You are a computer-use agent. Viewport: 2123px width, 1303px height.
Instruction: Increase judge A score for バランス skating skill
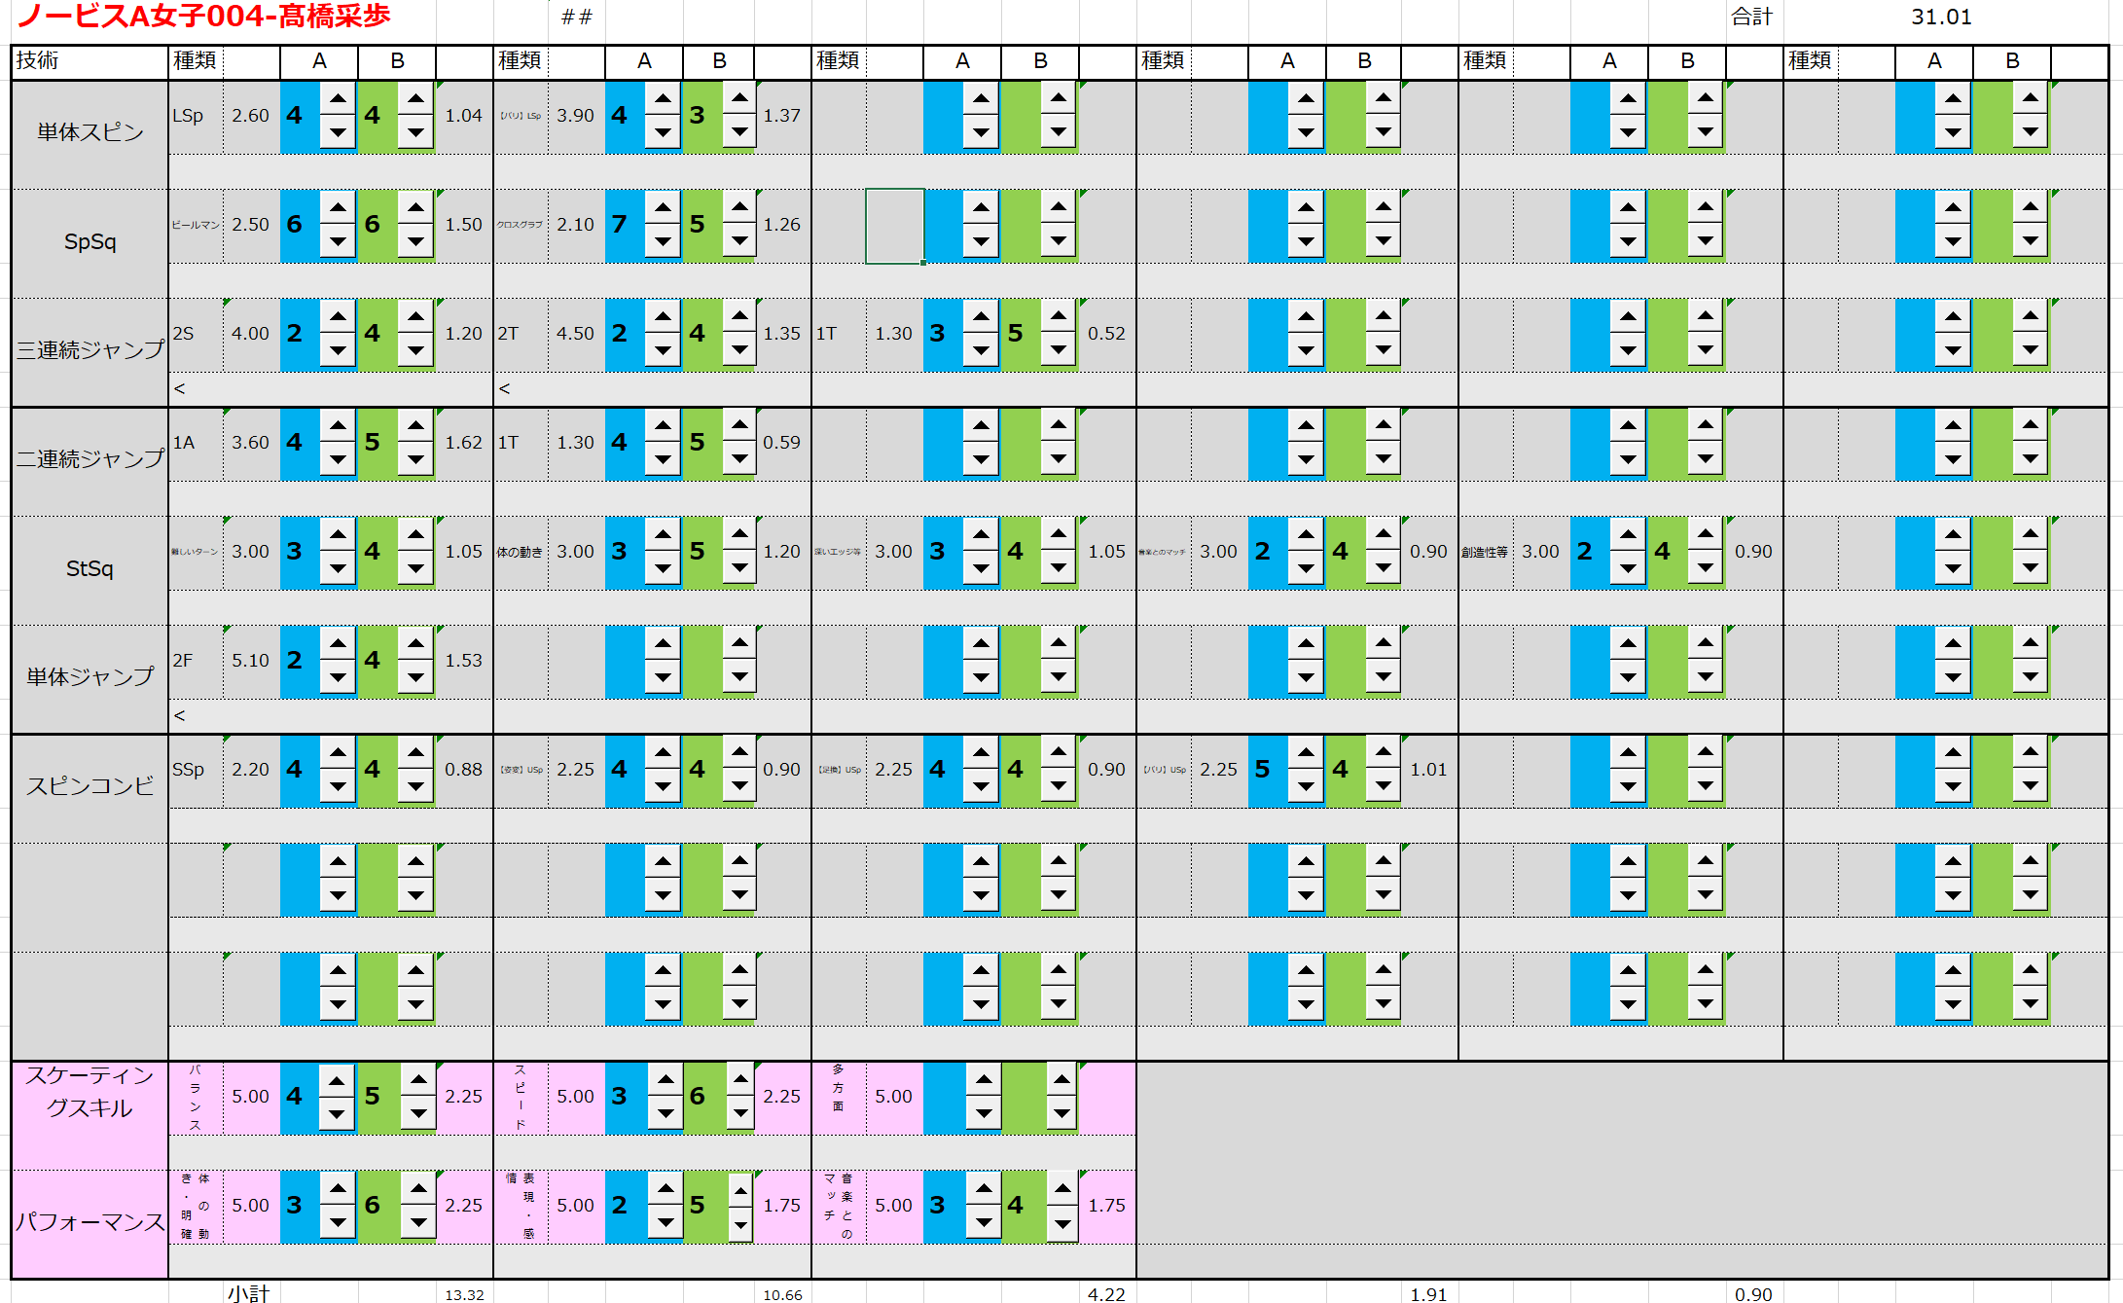click(336, 1080)
